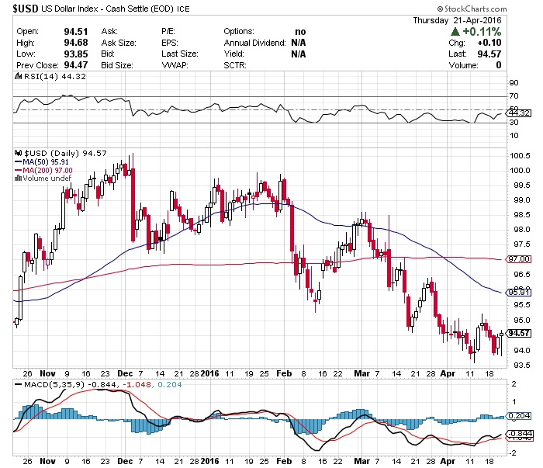Click the Open value 94.51
Screen dimensions: 543x468
76,32
